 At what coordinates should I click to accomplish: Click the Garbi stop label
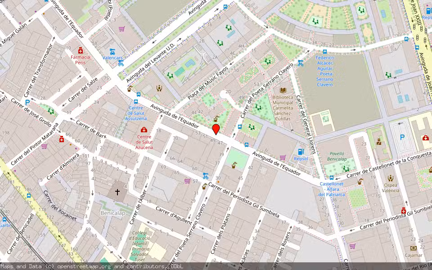tap(4, 225)
